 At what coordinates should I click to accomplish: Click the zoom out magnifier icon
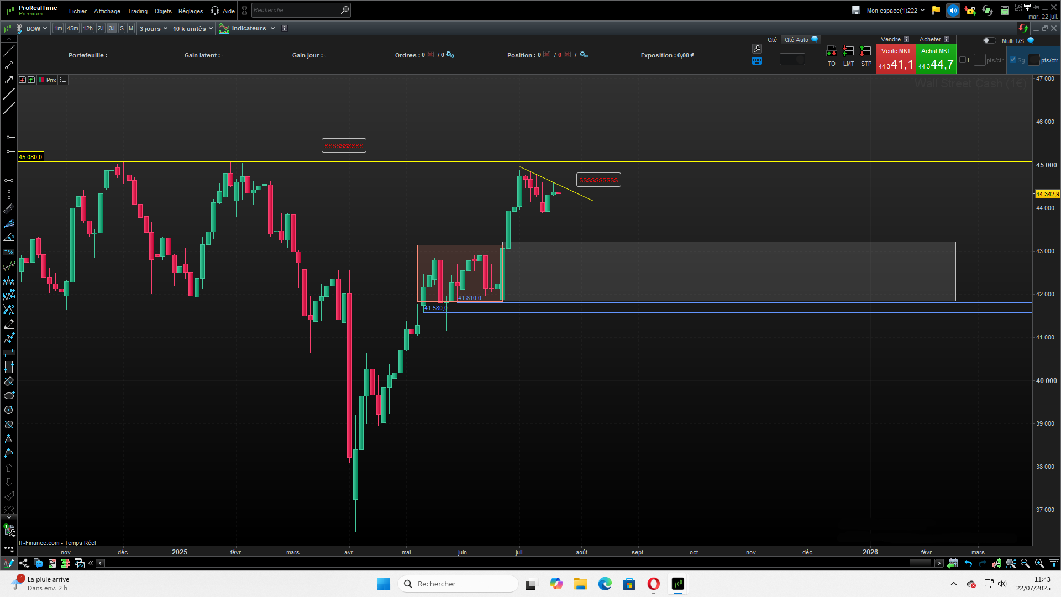1025,563
